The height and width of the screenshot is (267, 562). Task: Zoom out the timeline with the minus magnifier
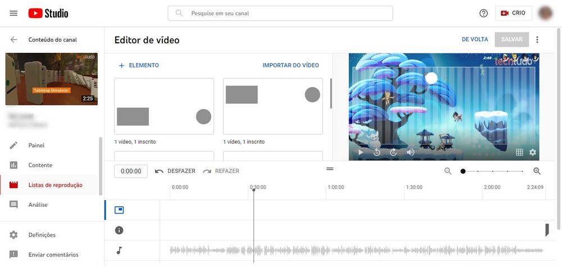448,171
